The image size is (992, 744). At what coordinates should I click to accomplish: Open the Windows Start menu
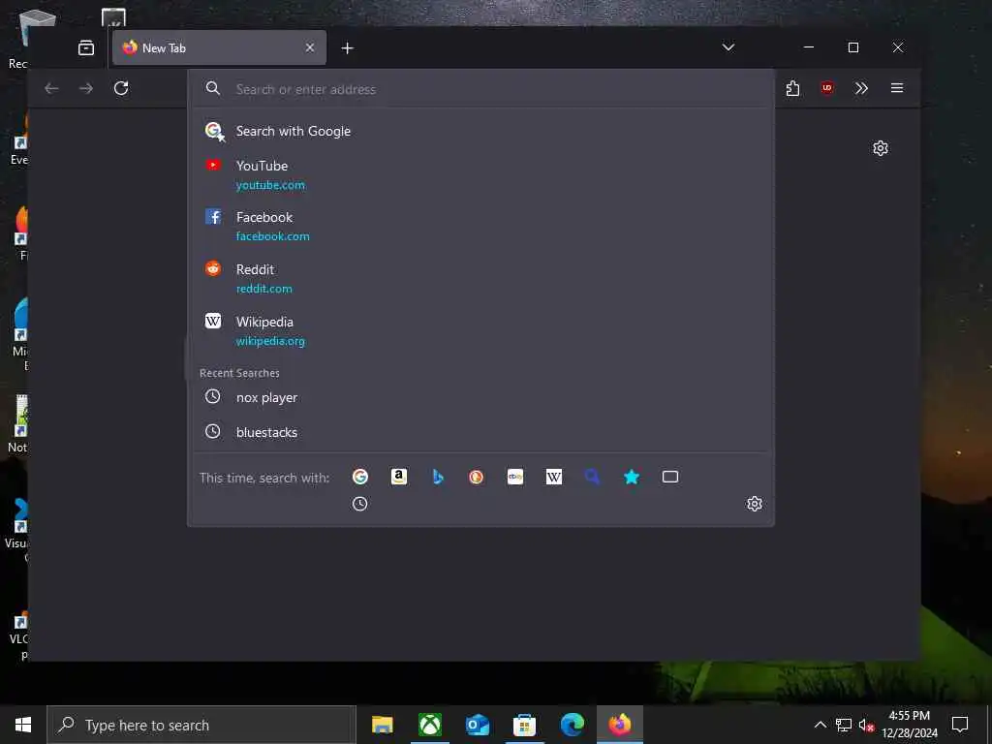tap(23, 725)
